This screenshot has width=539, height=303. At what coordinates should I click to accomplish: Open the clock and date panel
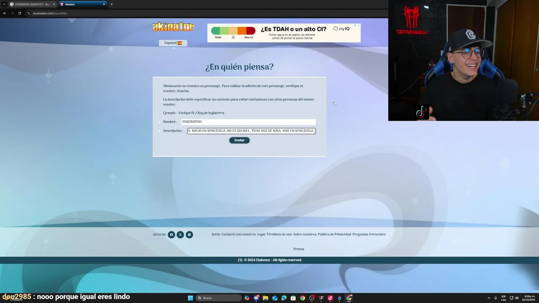tap(528, 298)
